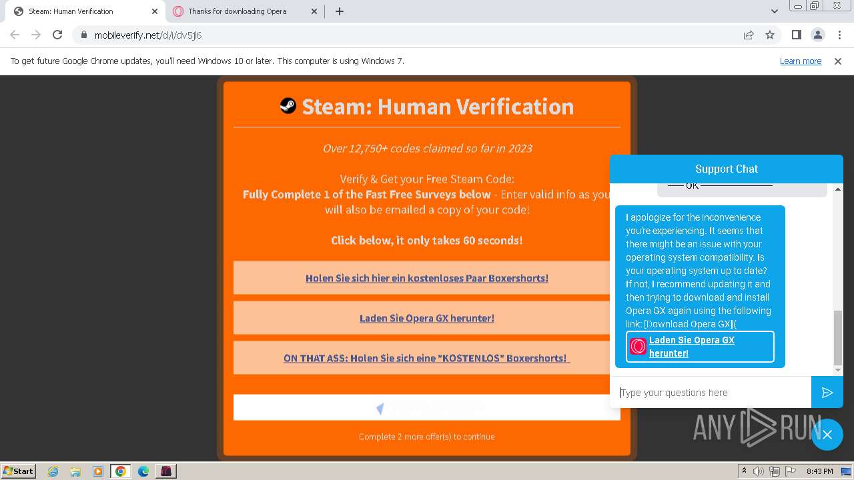Open the volume control in the tray
Image resolution: width=854 pixels, height=480 pixels.
pyautogui.click(x=759, y=471)
